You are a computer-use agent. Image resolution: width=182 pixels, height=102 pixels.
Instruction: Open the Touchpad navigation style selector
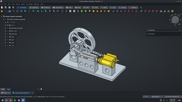(x=156, y=97)
